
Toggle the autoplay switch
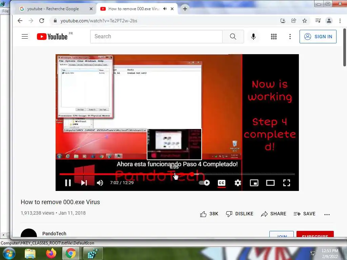click(204, 183)
